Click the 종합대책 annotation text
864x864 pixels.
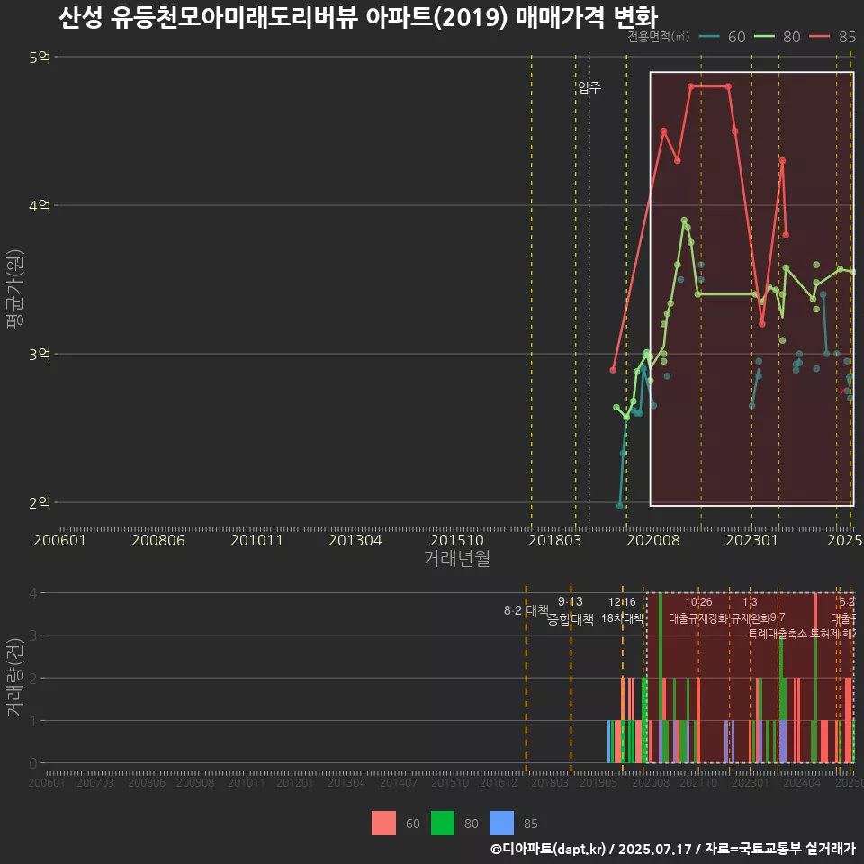coord(571,619)
